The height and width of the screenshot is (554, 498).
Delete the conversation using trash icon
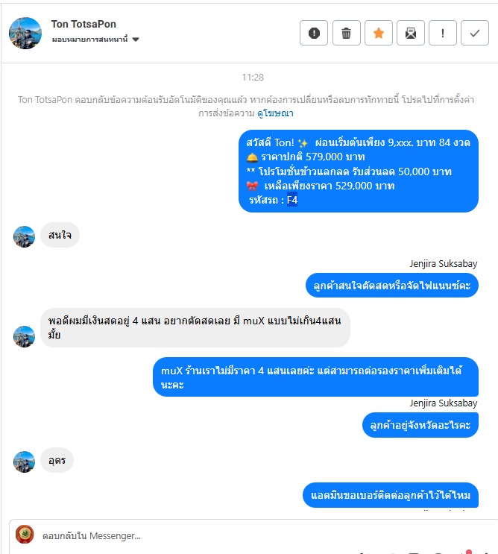point(346,33)
